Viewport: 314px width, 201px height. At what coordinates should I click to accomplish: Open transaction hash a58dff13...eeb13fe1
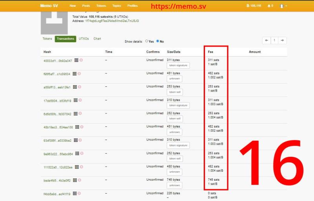(x=57, y=87)
